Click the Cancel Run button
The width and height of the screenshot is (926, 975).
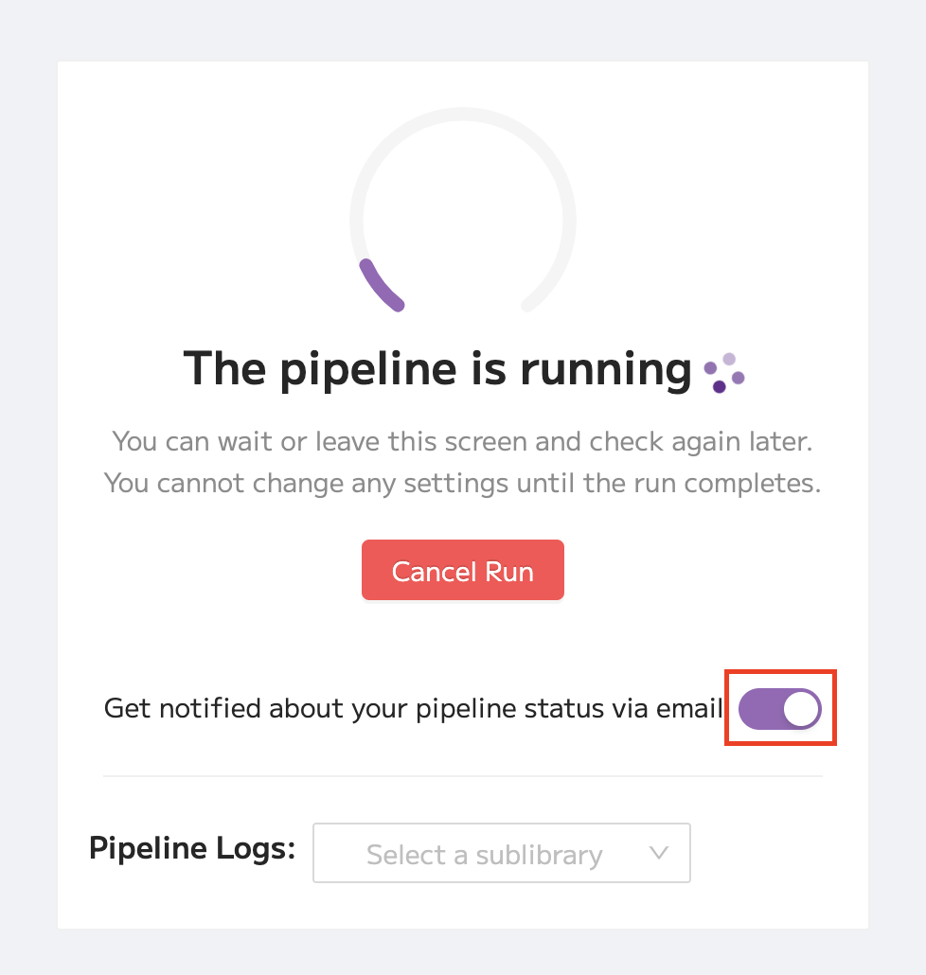(463, 570)
